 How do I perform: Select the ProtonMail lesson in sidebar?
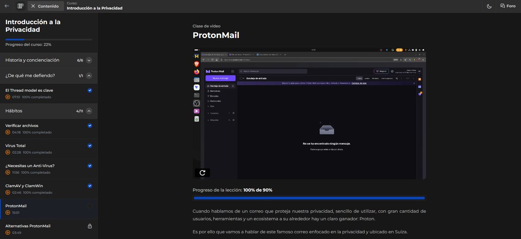point(49,209)
